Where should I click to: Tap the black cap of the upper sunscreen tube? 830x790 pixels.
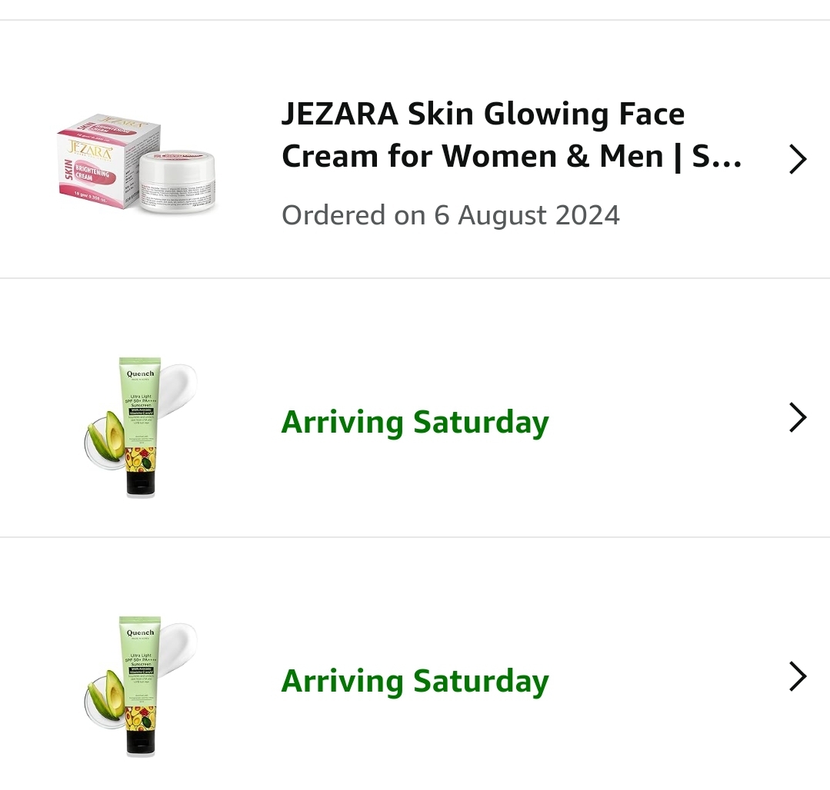(x=140, y=484)
